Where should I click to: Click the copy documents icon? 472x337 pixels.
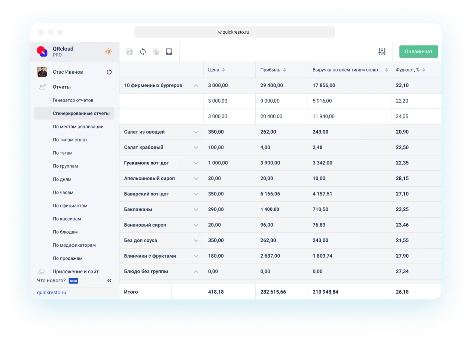coord(156,52)
